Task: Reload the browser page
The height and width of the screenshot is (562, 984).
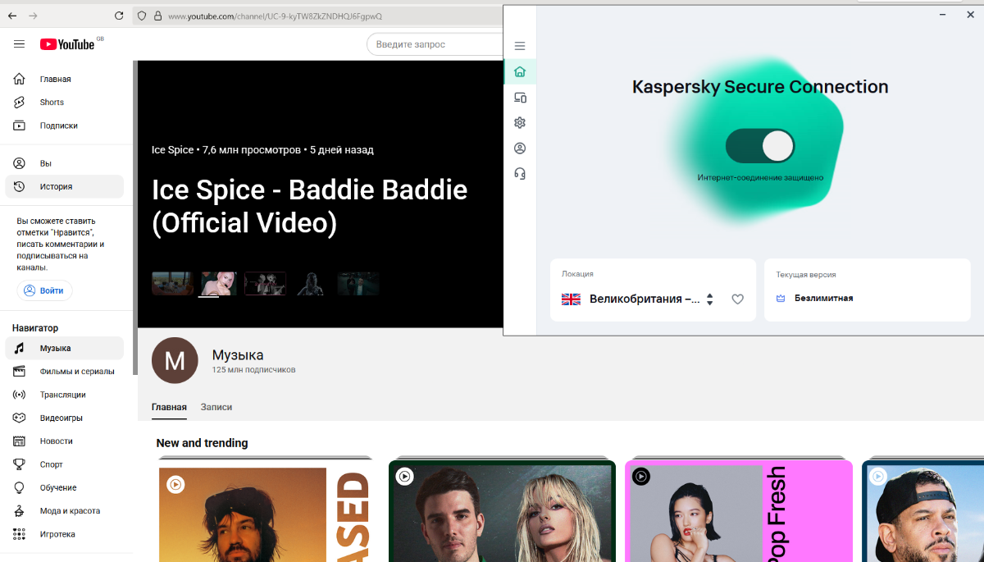Action: [119, 16]
